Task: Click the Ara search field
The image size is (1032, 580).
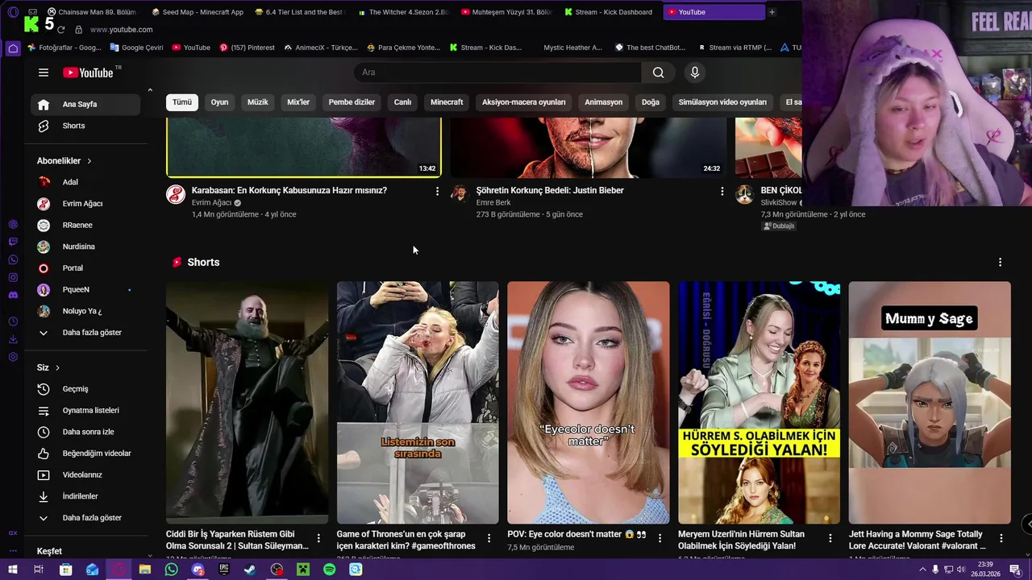Action: (497, 72)
